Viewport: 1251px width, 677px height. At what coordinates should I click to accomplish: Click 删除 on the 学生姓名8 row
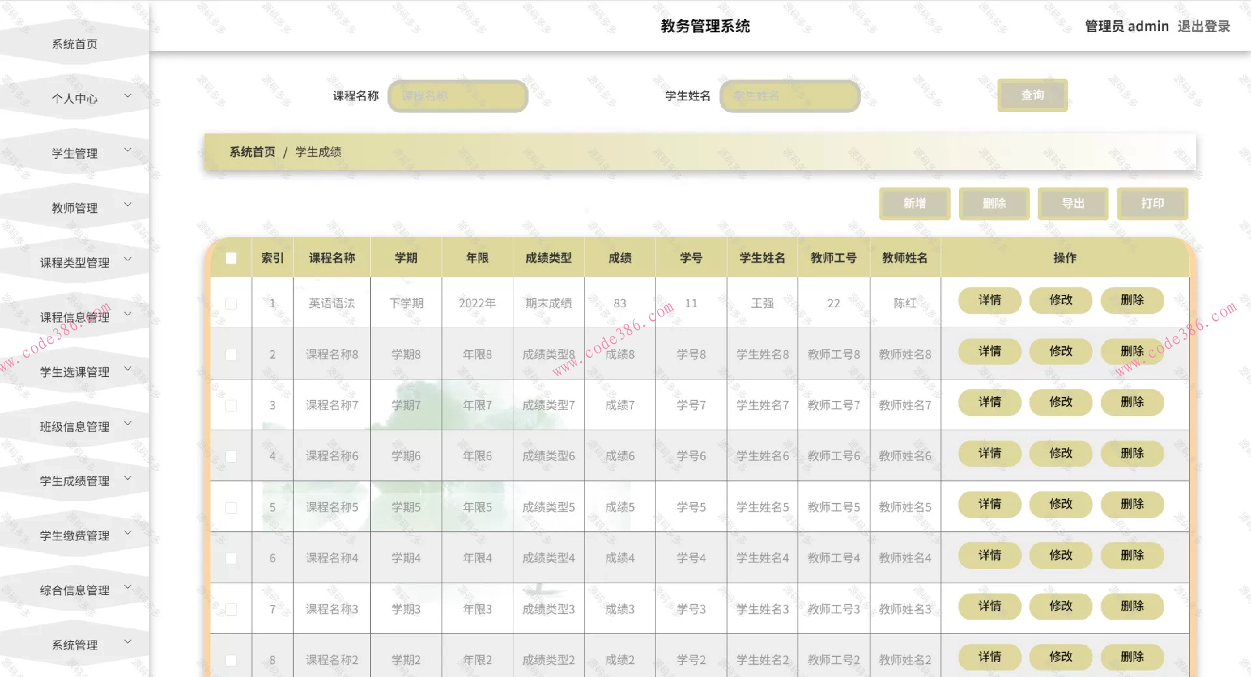click(x=1132, y=351)
